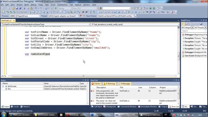
Task: Sort Error List by the Description column header
Action: 101,87
